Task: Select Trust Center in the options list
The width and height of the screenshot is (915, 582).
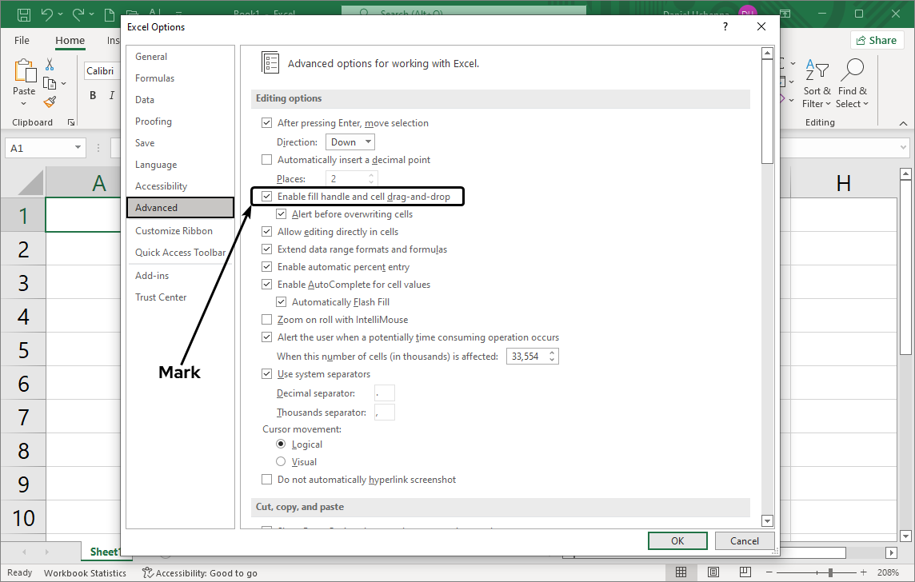Action: [x=161, y=297]
